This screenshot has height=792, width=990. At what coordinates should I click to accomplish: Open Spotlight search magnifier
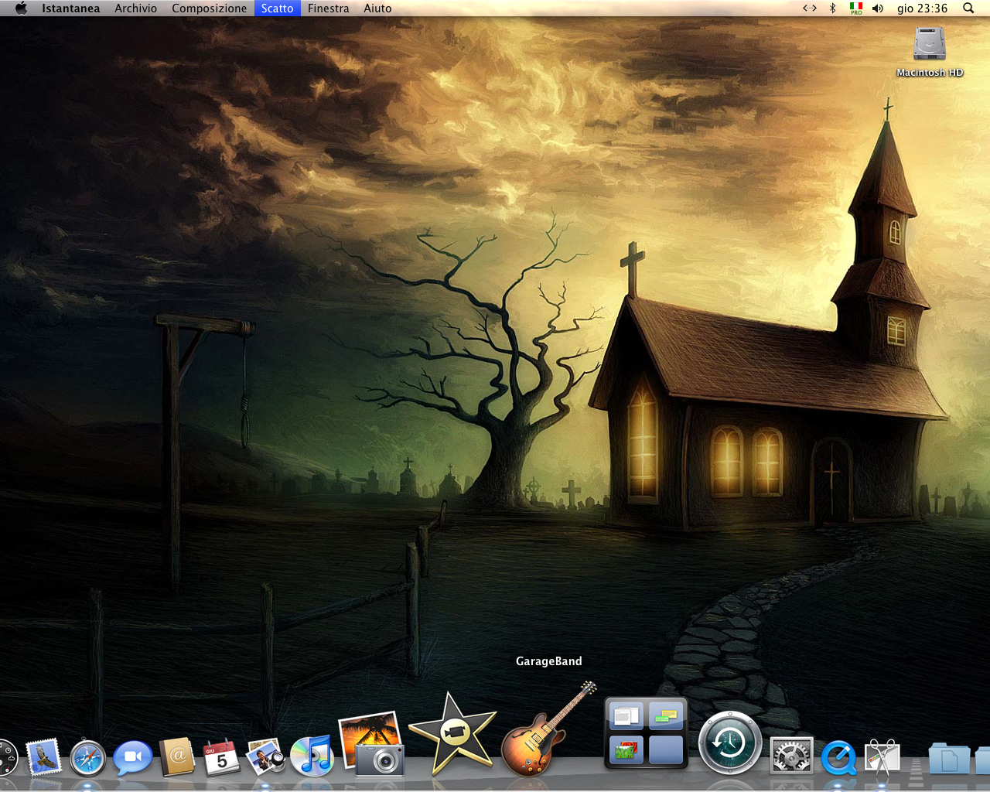968,9
